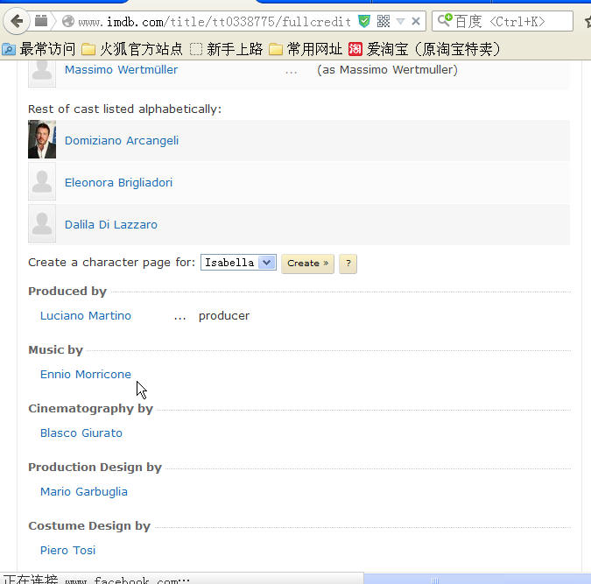The image size is (591, 584).
Task: Open costume designer Piero Tosi's page
Action: [x=67, y=551]
